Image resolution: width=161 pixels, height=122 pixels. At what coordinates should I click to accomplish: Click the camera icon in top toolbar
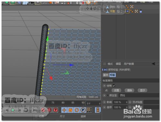32,2
